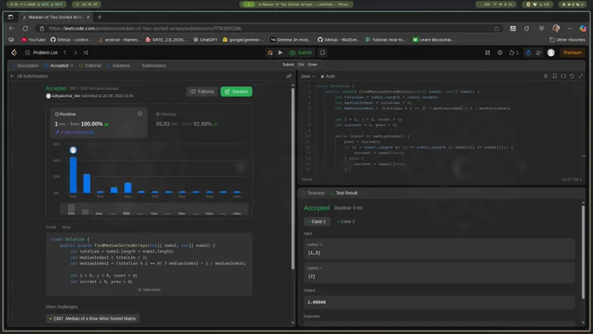Expand code with View more

click(149, 290)
